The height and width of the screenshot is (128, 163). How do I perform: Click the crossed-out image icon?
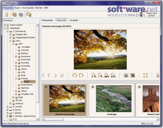click(x=133, y=75)
